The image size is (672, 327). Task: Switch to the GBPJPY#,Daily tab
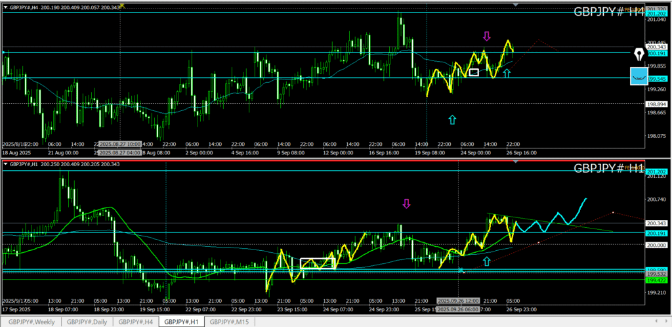[87, 322]
